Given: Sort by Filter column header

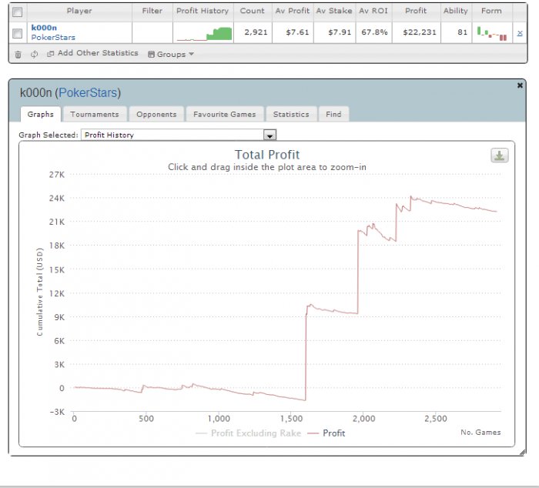Looking at the screenshot, I should pos(152,11).
